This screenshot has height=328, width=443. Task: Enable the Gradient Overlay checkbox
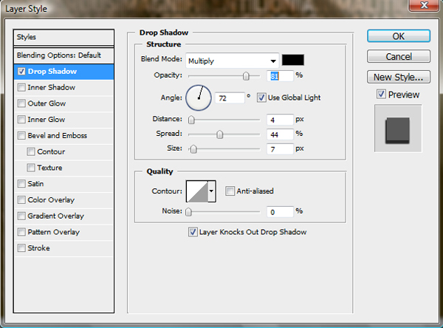21,216
